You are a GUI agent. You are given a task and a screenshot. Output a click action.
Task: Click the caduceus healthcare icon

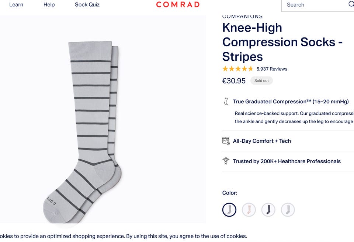(x=226, y=161)
